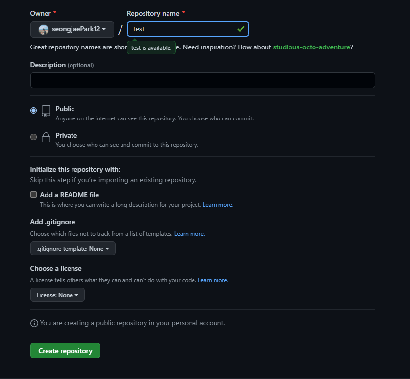This screenshot has height=379, width=410.
Task: Click the 'Description (optional)' label
Action: click(62, 65)
